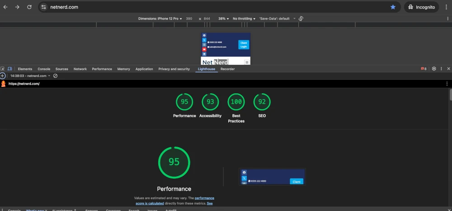Clear all Lighthouse reports icon
The width and height of the screenshot is (452, 211).
[55, 76]
